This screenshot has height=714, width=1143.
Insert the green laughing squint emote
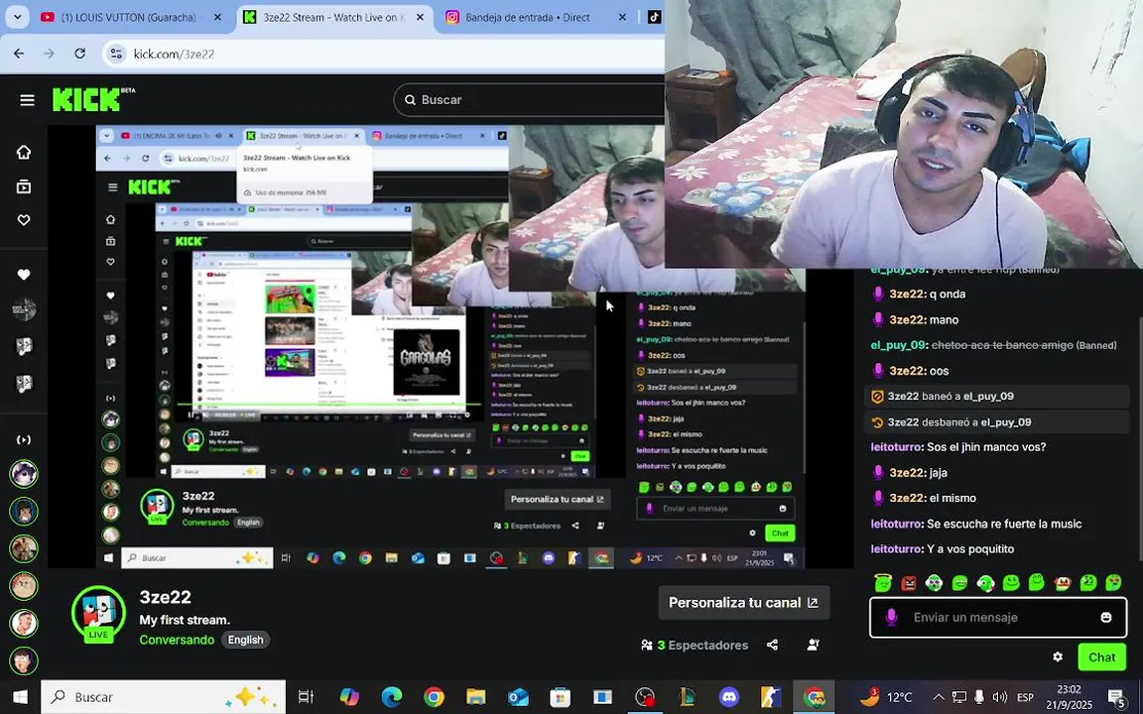(960, 582)
